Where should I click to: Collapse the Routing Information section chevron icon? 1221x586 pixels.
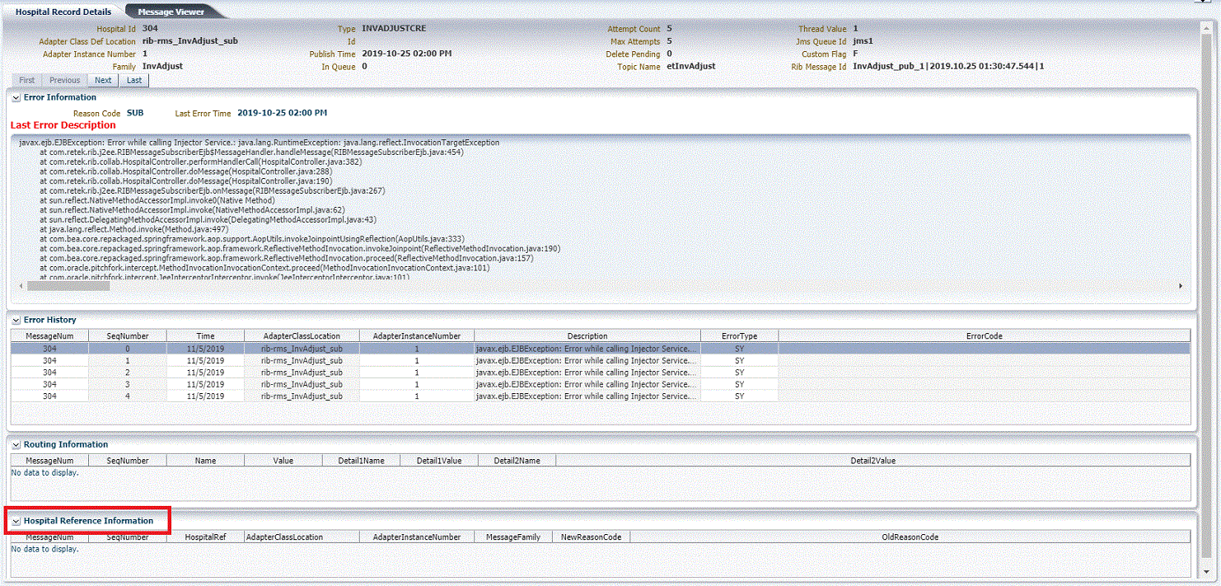15,443
